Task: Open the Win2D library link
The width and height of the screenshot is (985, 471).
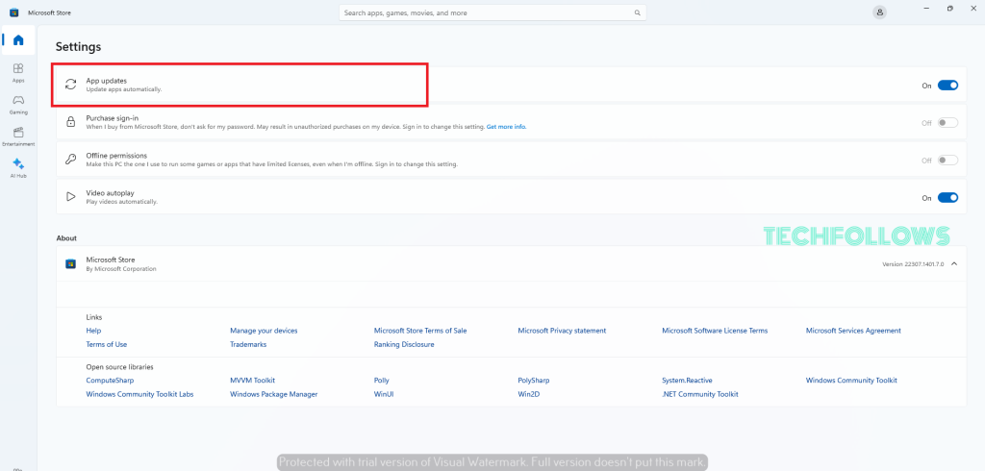Action: (x=528, y=394)
